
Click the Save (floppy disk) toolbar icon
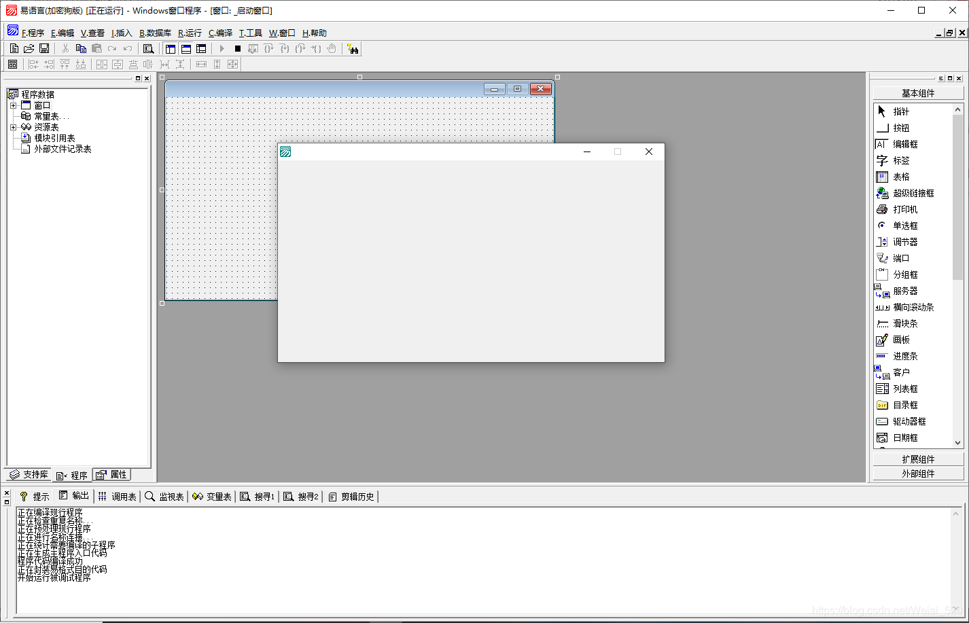coord(44,49)
